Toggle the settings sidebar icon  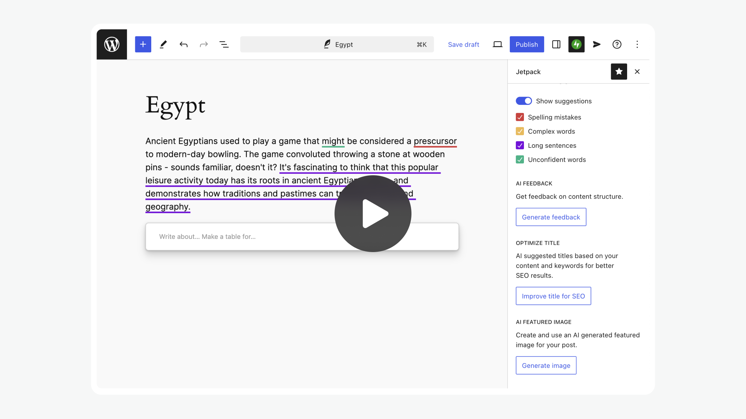point(556,44)
